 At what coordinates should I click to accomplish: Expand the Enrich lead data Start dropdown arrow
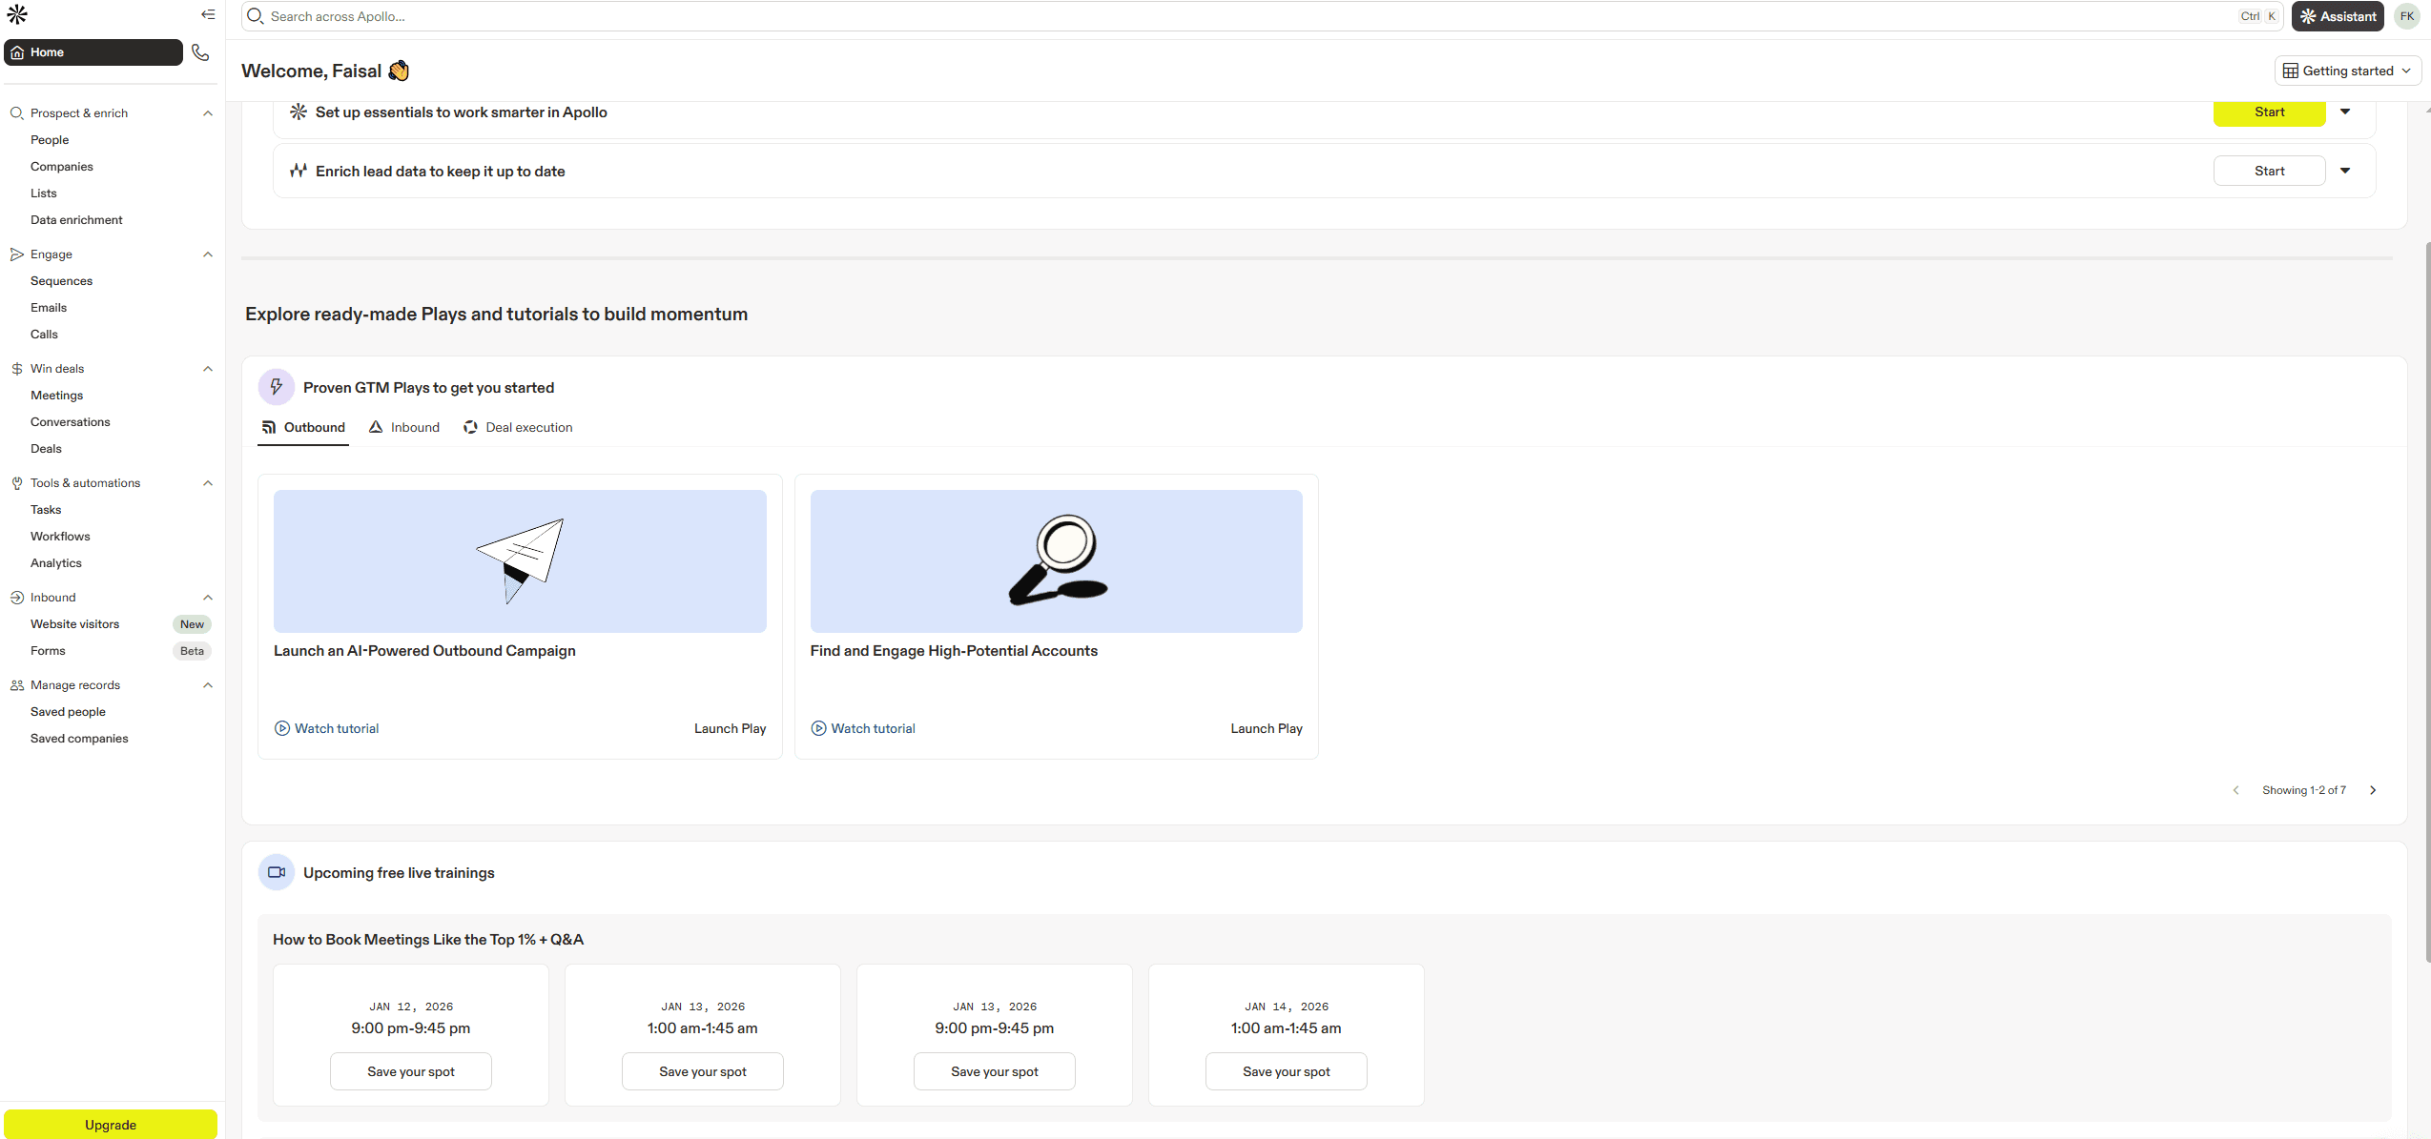[2345, 171]
